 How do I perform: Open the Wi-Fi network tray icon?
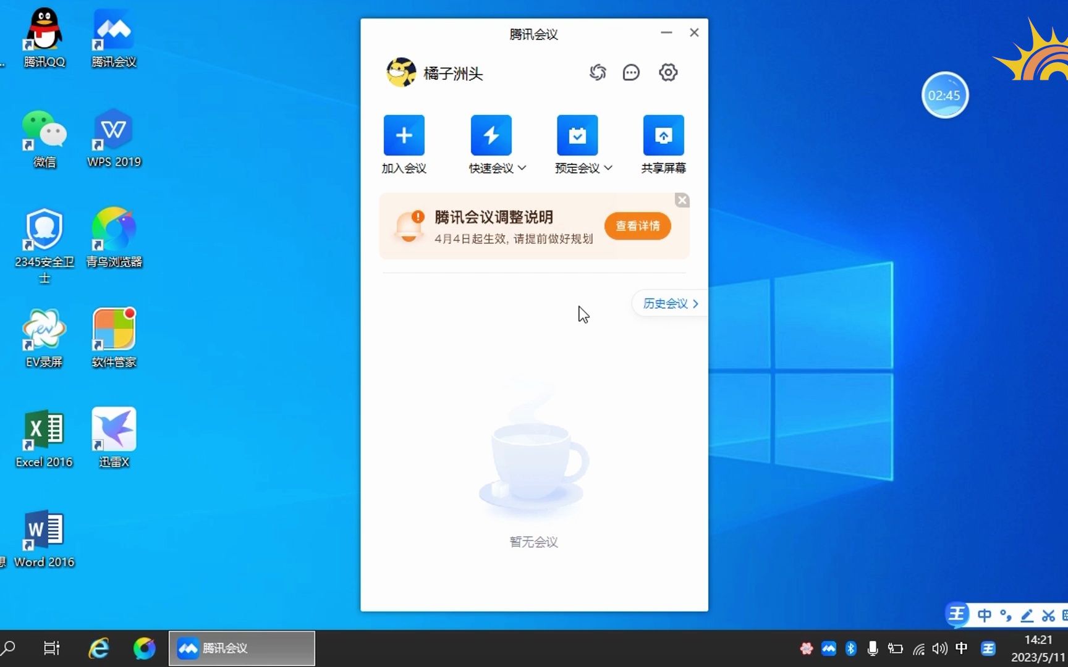tap(918, 648)
